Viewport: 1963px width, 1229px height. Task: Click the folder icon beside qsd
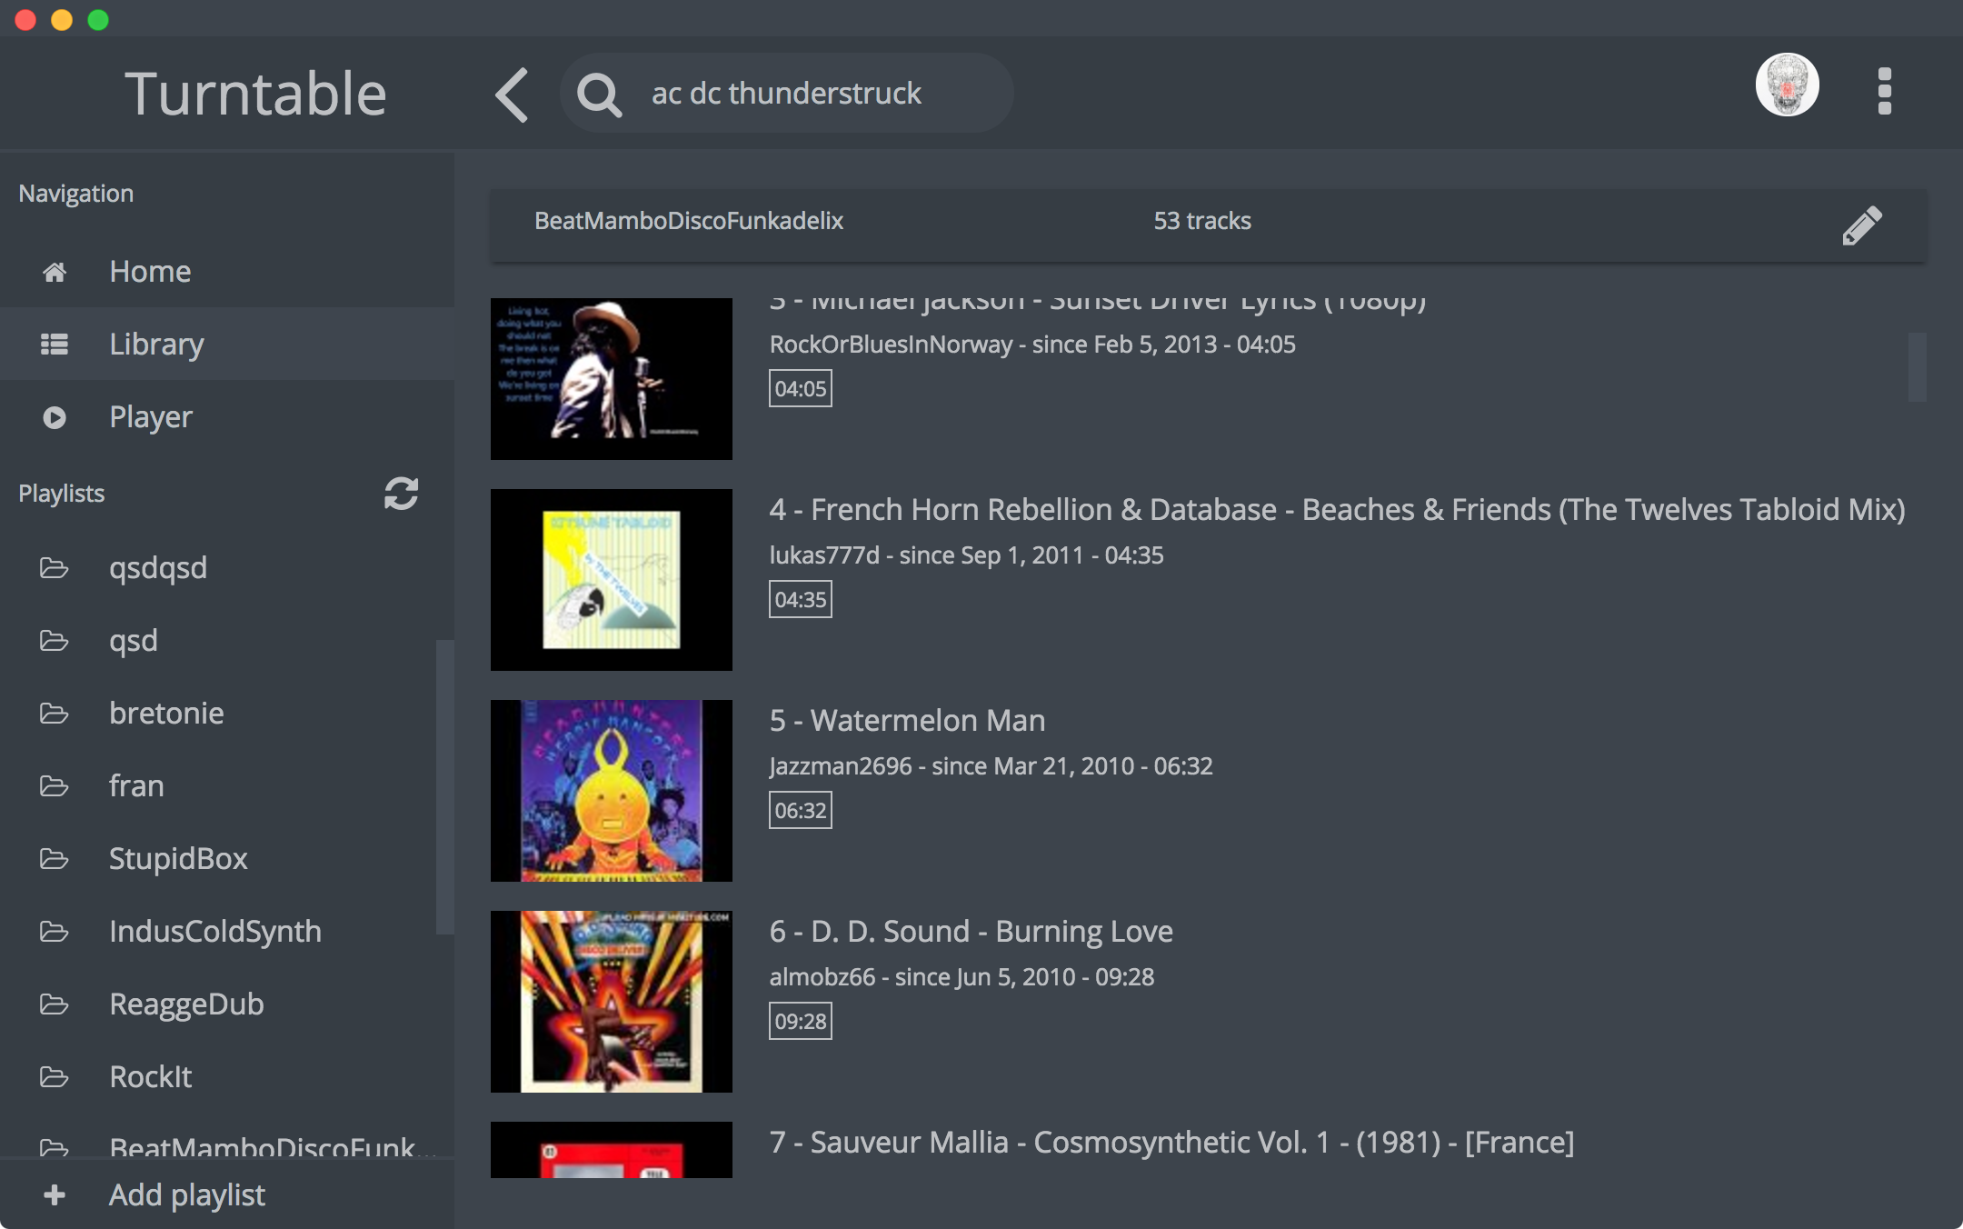click(x=55, y=641)
